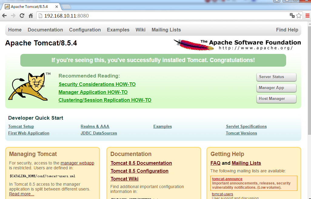Viewport: 311px width, 199px height.
Task: Open JDBC DataSources link
Action: tap(99, 133)
